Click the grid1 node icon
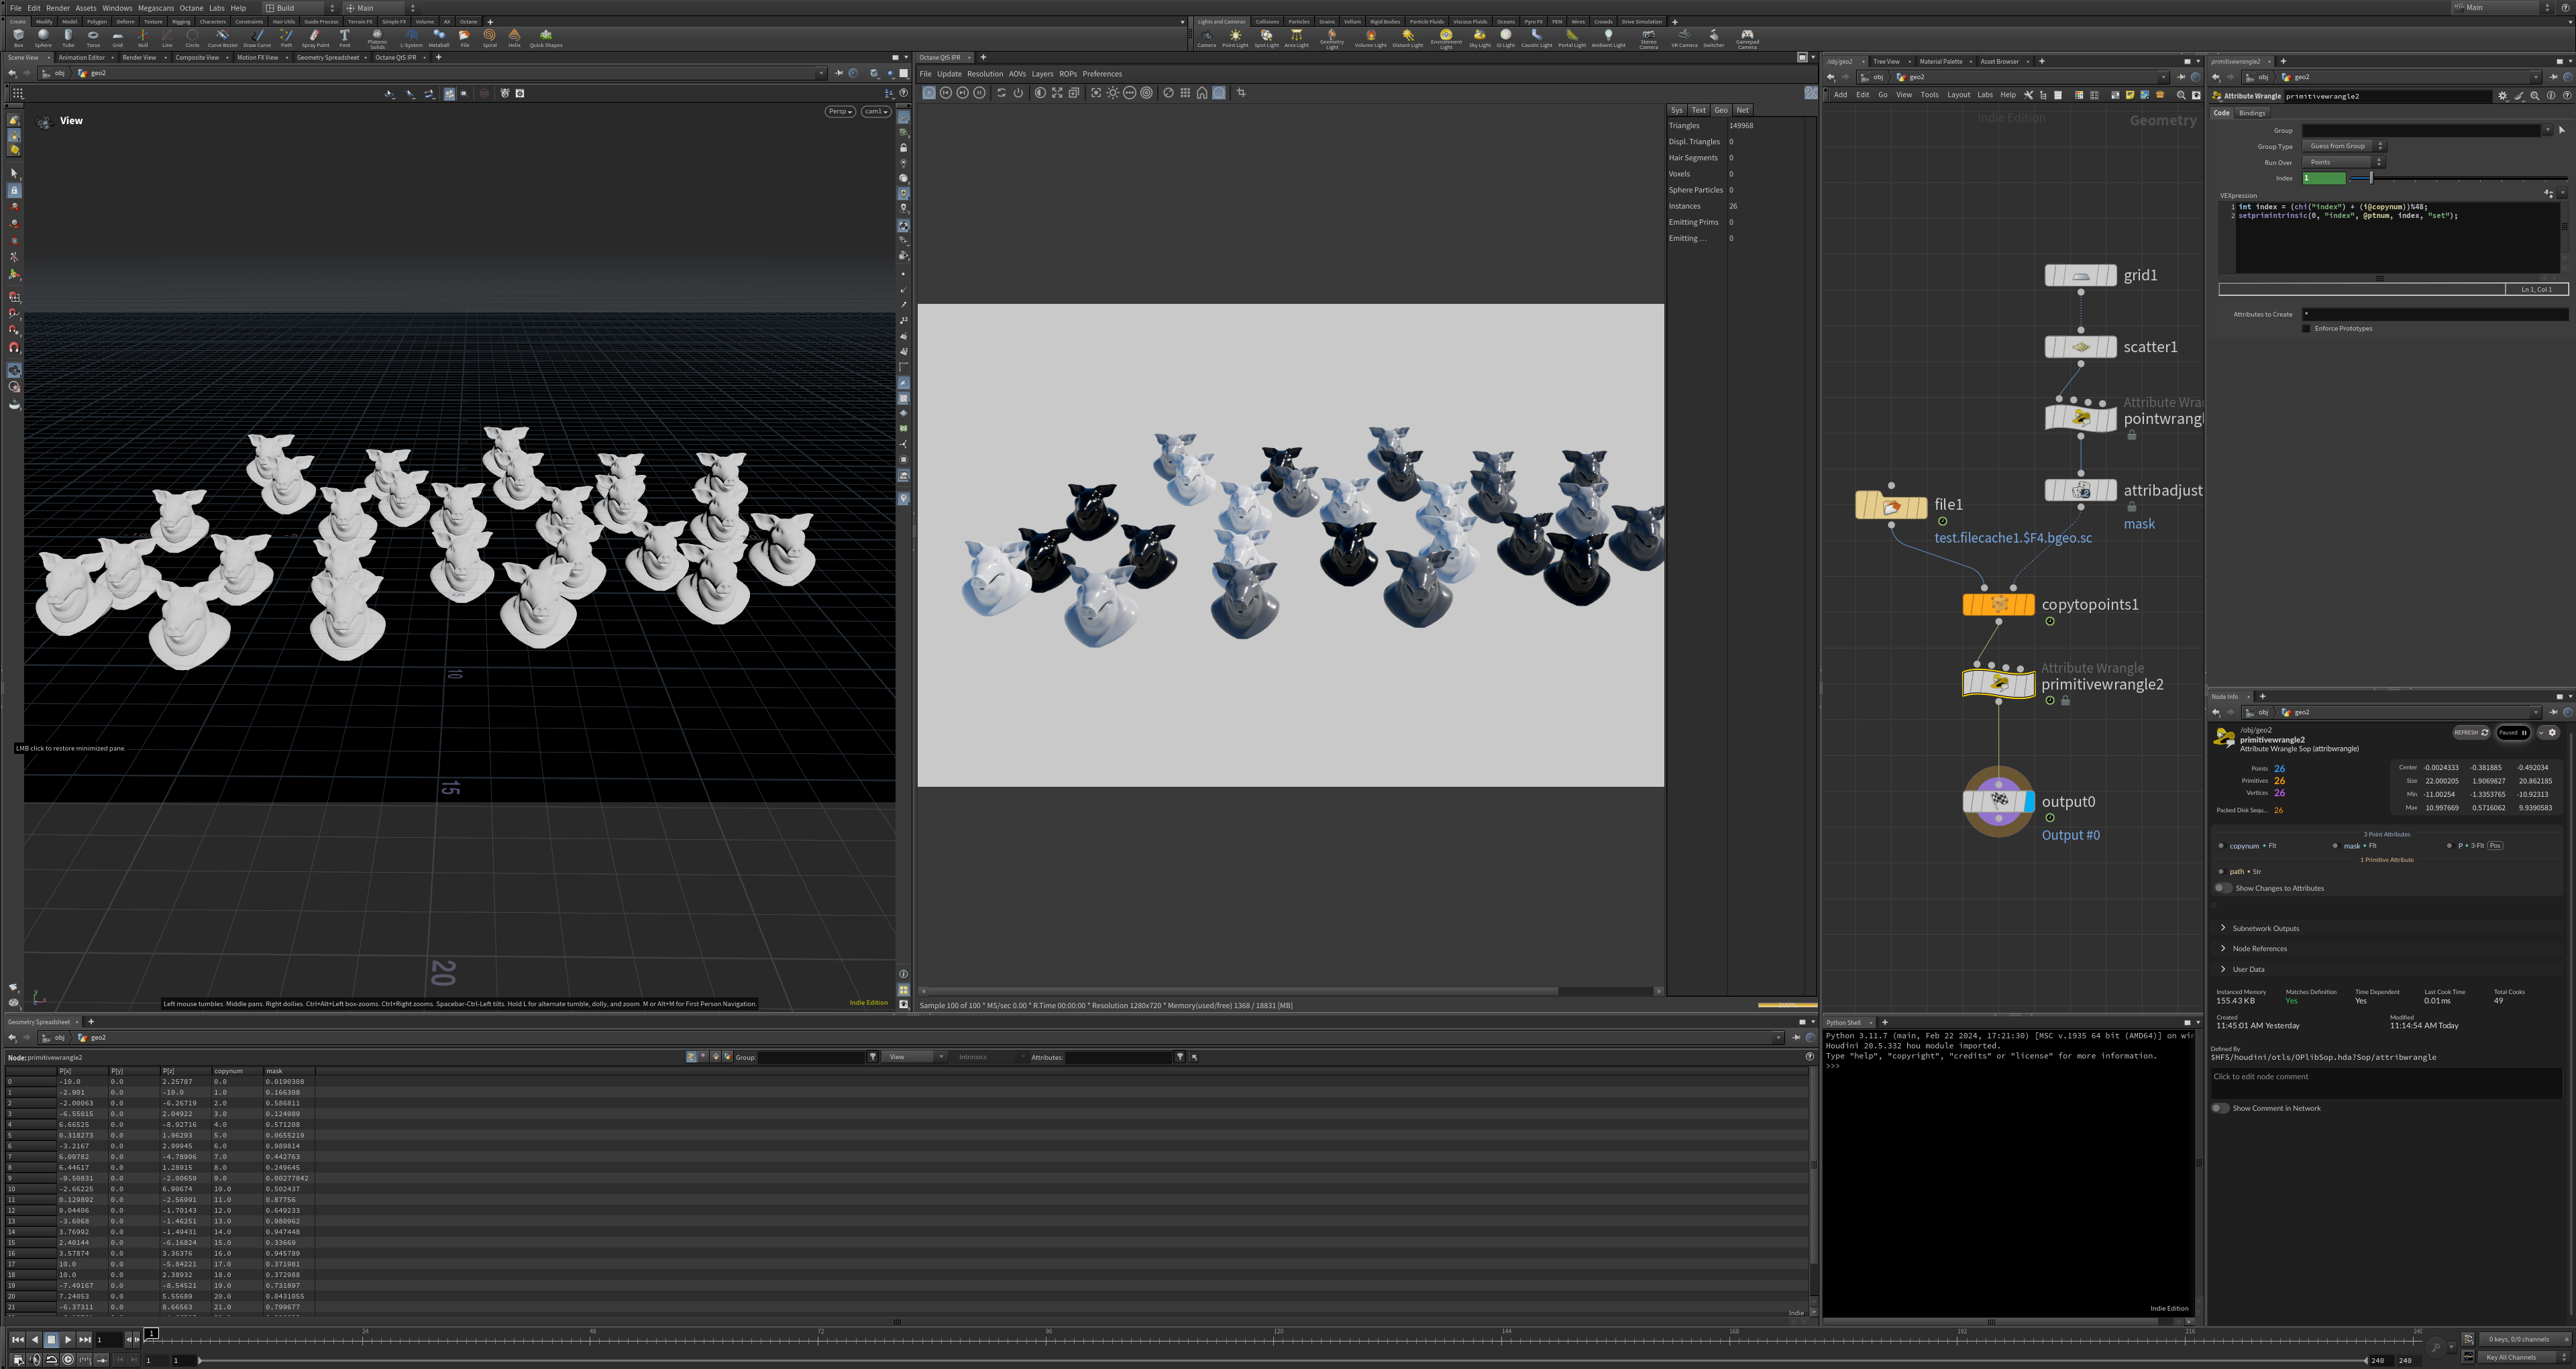The image size is (2576, 1369). [2080, 275]
